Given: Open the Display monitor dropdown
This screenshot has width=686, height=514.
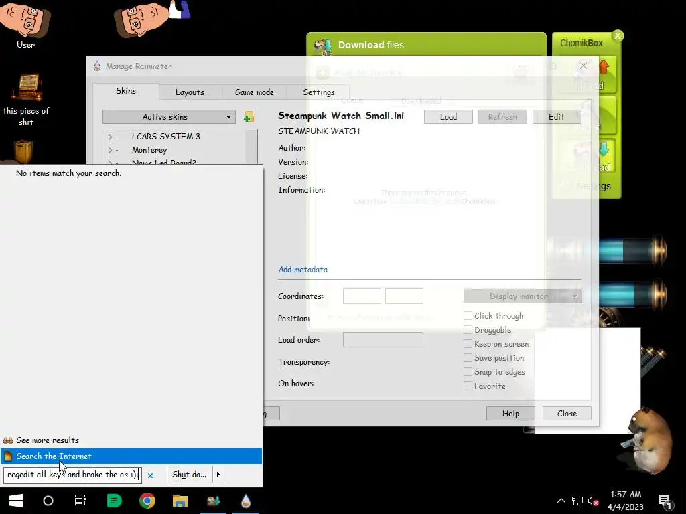Looking at the screenshot, I should [x=523, y=296].
